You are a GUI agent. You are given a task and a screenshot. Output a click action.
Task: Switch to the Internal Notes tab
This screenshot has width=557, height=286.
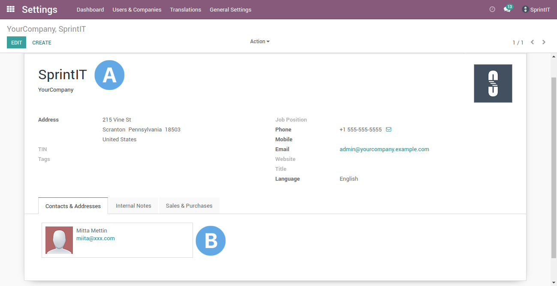(133, 206)
